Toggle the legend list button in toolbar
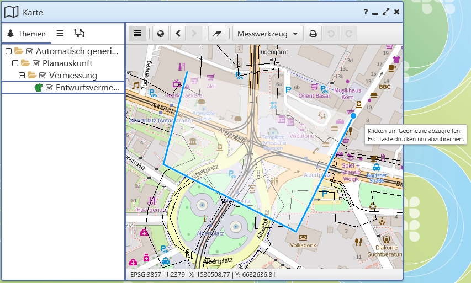This screenshot has width=471, height=283. click(x=137, y=34)
